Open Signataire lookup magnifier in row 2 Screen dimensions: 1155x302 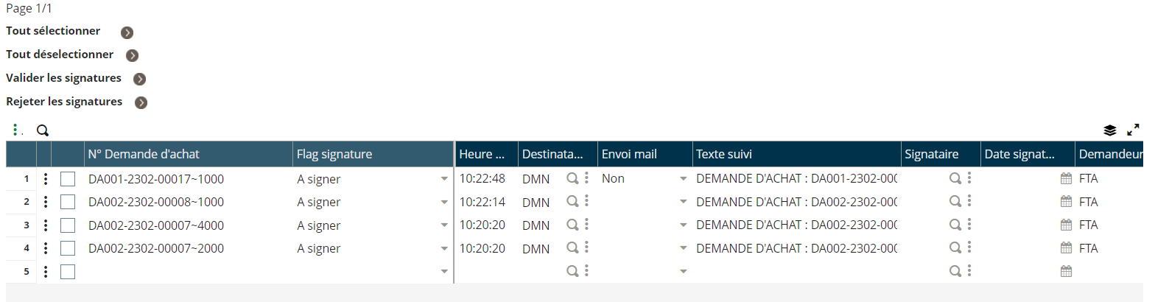[x=955, y=201]
